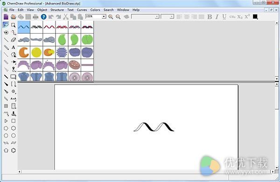This screenshot has height=182, width=280.
Task: Select the blue helix template thumbnail
Action: [24, 27]
